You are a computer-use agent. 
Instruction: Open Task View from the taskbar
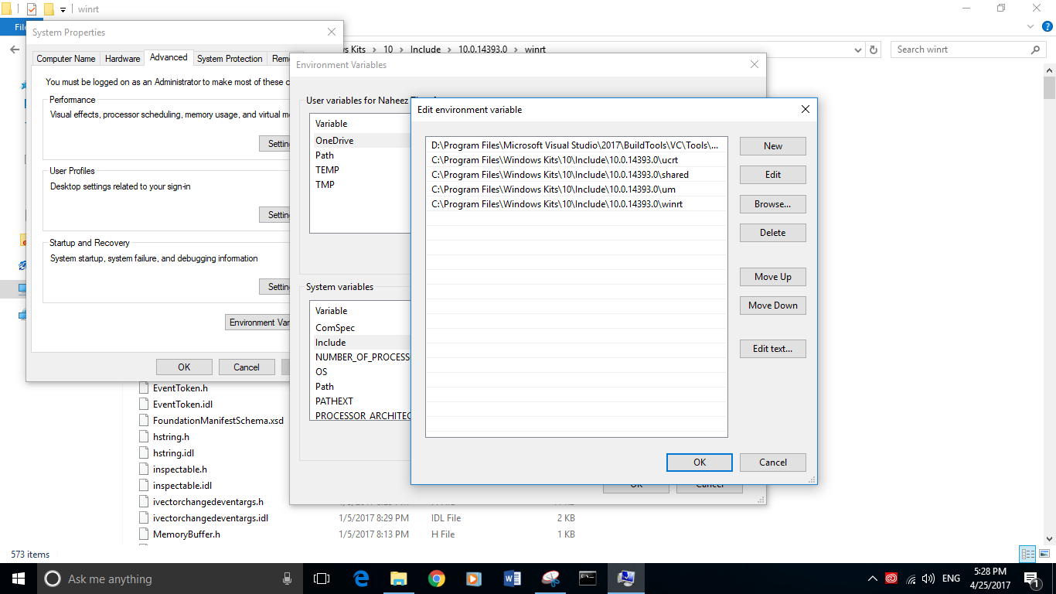[x=320, y=578]
